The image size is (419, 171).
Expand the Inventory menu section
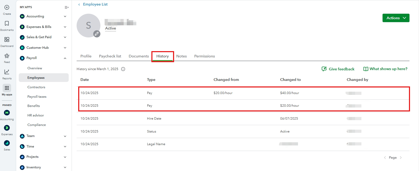(x=65, y=167)
